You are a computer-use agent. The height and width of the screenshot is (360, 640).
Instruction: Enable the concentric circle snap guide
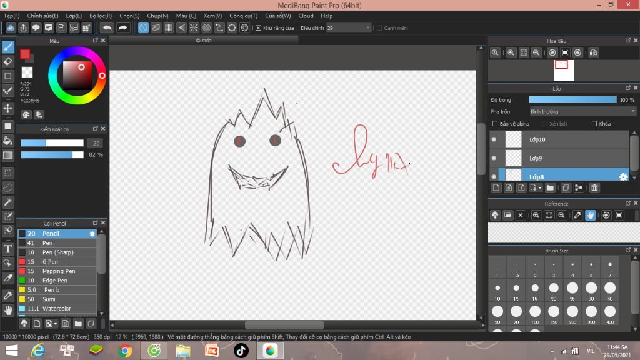[x=206, y=27]
